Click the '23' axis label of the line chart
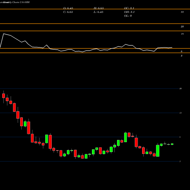The image size is (190, 190). coord(182,27)
